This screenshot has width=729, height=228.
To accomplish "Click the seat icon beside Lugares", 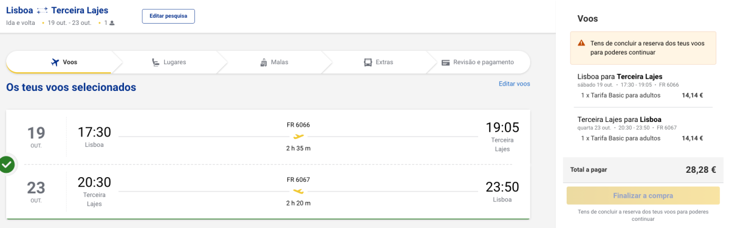I will [x=156, y=62].
